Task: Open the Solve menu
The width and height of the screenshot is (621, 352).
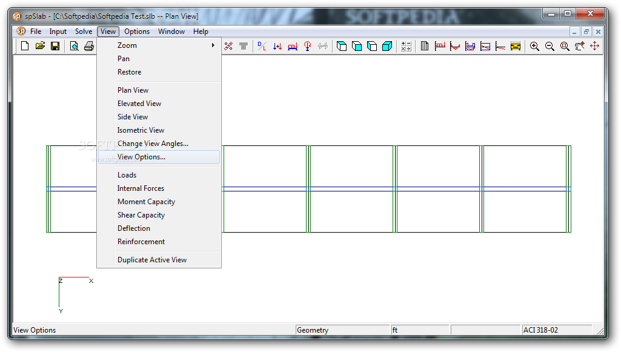Action: pos(84,32)
